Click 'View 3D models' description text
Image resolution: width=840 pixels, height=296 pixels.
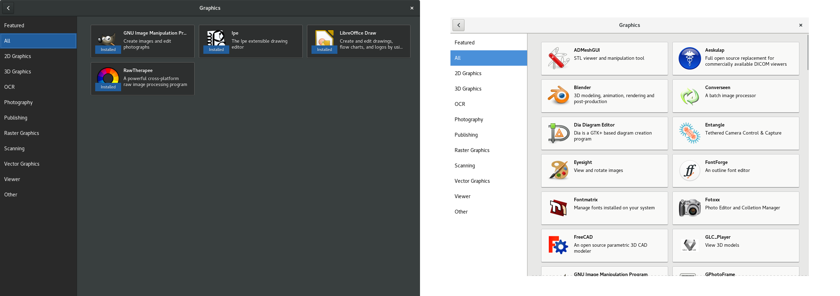(722, 245)
